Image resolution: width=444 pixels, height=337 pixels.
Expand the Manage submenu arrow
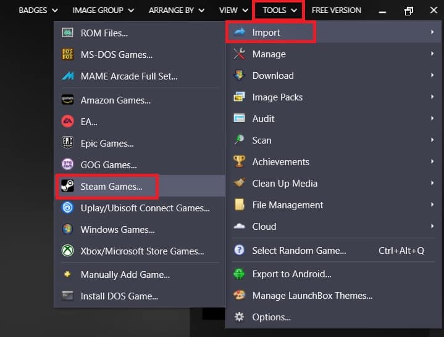pyautogui.click(x=432, y=54)
